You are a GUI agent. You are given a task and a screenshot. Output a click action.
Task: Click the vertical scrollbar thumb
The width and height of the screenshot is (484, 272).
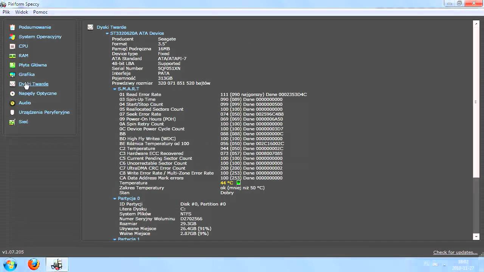[x=476, y=102]
